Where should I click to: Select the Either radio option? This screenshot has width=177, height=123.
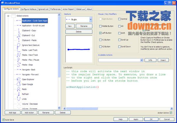tap(144, 30)
